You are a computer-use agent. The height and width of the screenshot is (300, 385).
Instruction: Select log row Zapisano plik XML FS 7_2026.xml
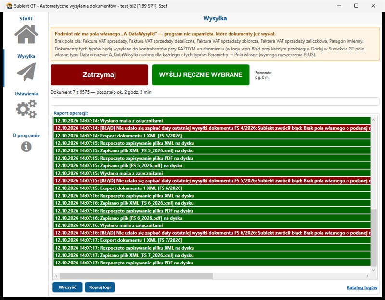coord(212,255)
